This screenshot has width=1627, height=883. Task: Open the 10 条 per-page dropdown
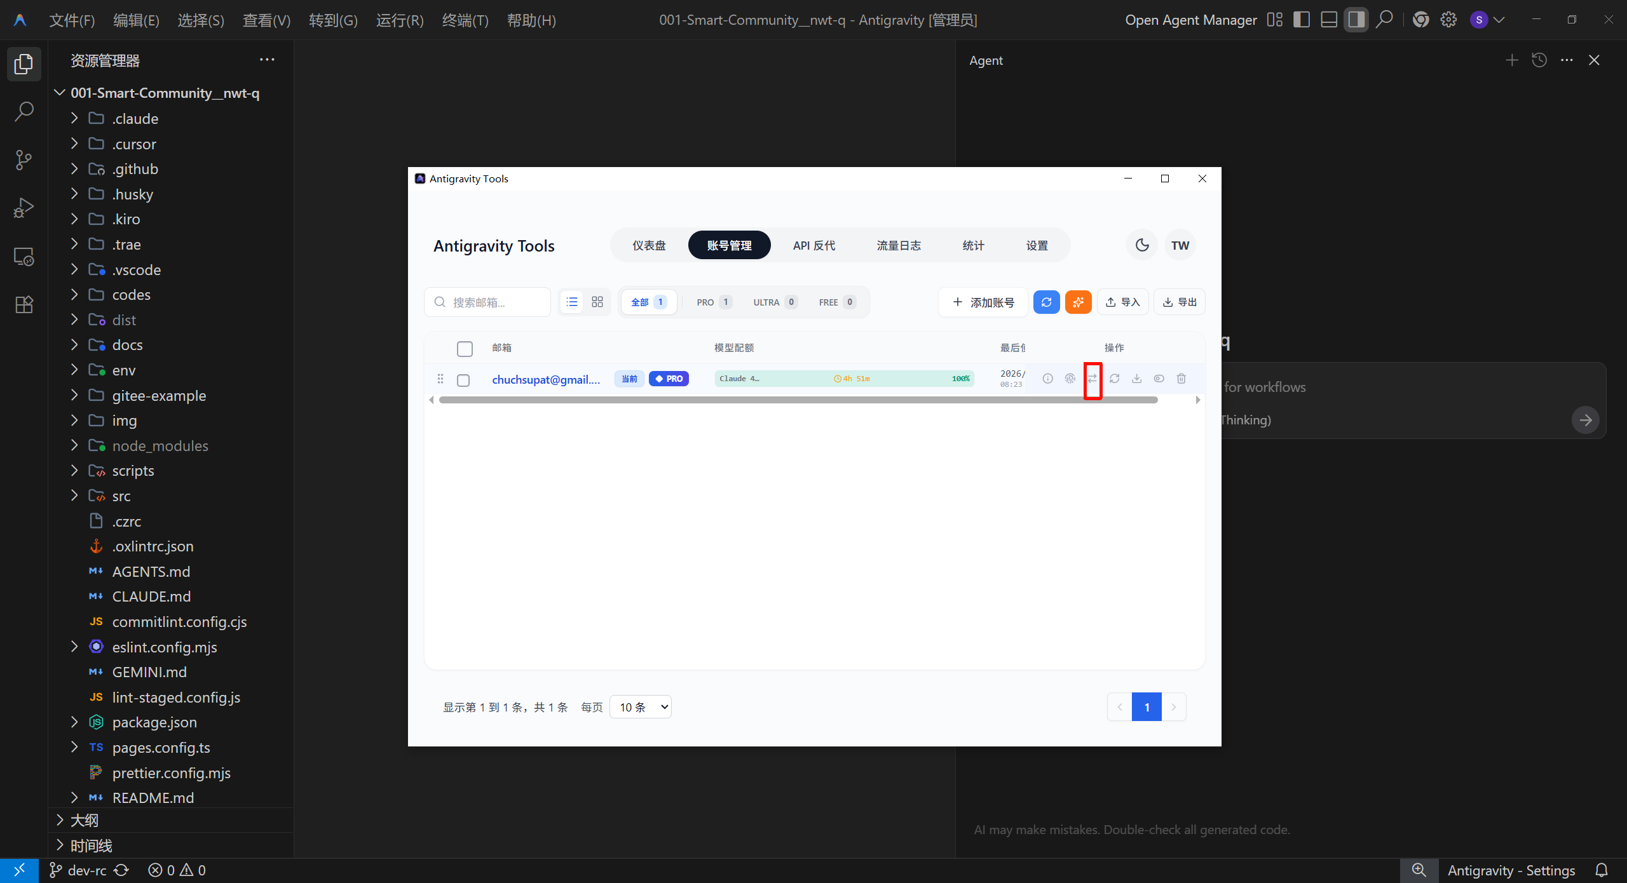640,707
